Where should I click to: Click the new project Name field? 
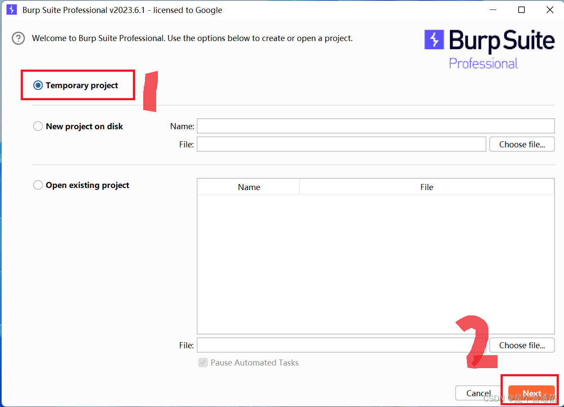pos(375,126)
